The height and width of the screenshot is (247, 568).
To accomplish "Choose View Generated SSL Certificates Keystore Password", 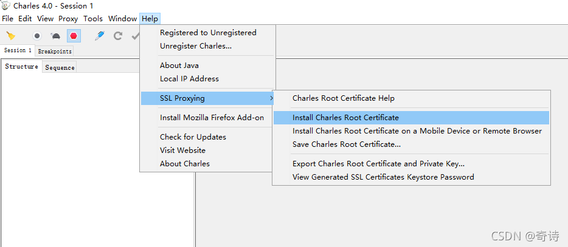I will (x=411, y=177).
